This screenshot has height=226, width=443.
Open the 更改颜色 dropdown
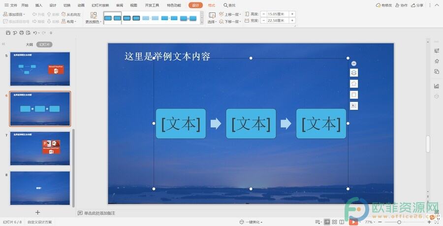click(93, 18)
